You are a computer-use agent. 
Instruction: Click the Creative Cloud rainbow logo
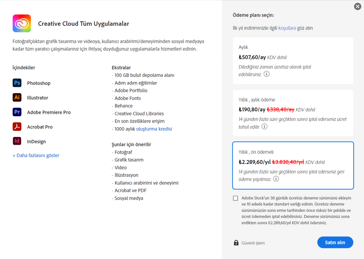[21, 23]
